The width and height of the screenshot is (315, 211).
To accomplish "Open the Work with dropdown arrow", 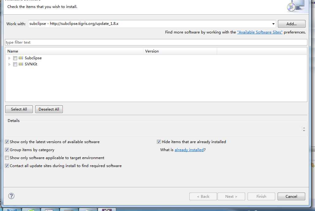I will pyautogui.click(x=273, y=24).
